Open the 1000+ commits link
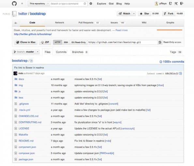Viewport: 194px width, 166px height. 173,62
